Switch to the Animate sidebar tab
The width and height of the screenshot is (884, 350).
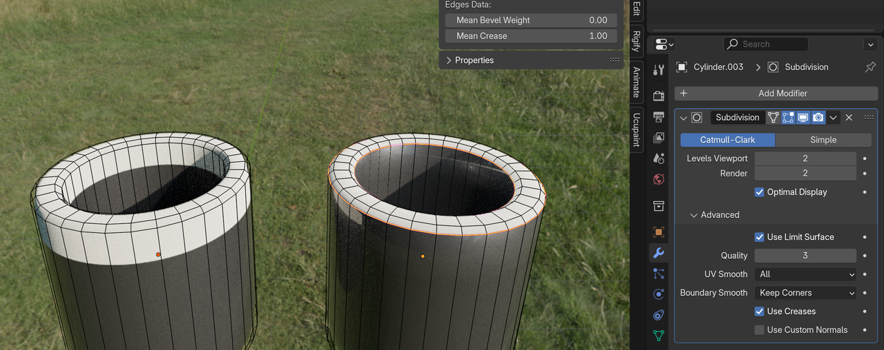click(x=636, y=82)
